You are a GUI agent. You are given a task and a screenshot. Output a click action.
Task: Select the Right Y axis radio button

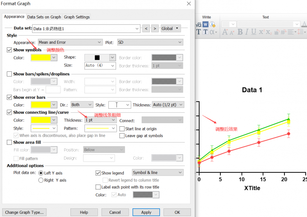[x=41, y=180]
